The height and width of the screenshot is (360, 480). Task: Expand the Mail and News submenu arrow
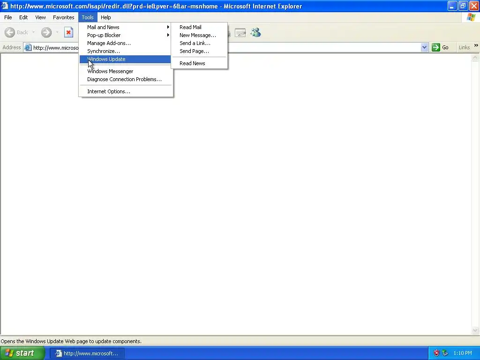(x=168, y=27)
